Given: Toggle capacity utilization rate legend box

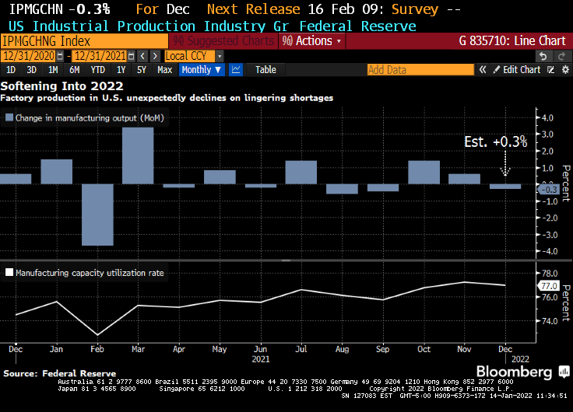Looking at the screenshot, I should [9, 273].
